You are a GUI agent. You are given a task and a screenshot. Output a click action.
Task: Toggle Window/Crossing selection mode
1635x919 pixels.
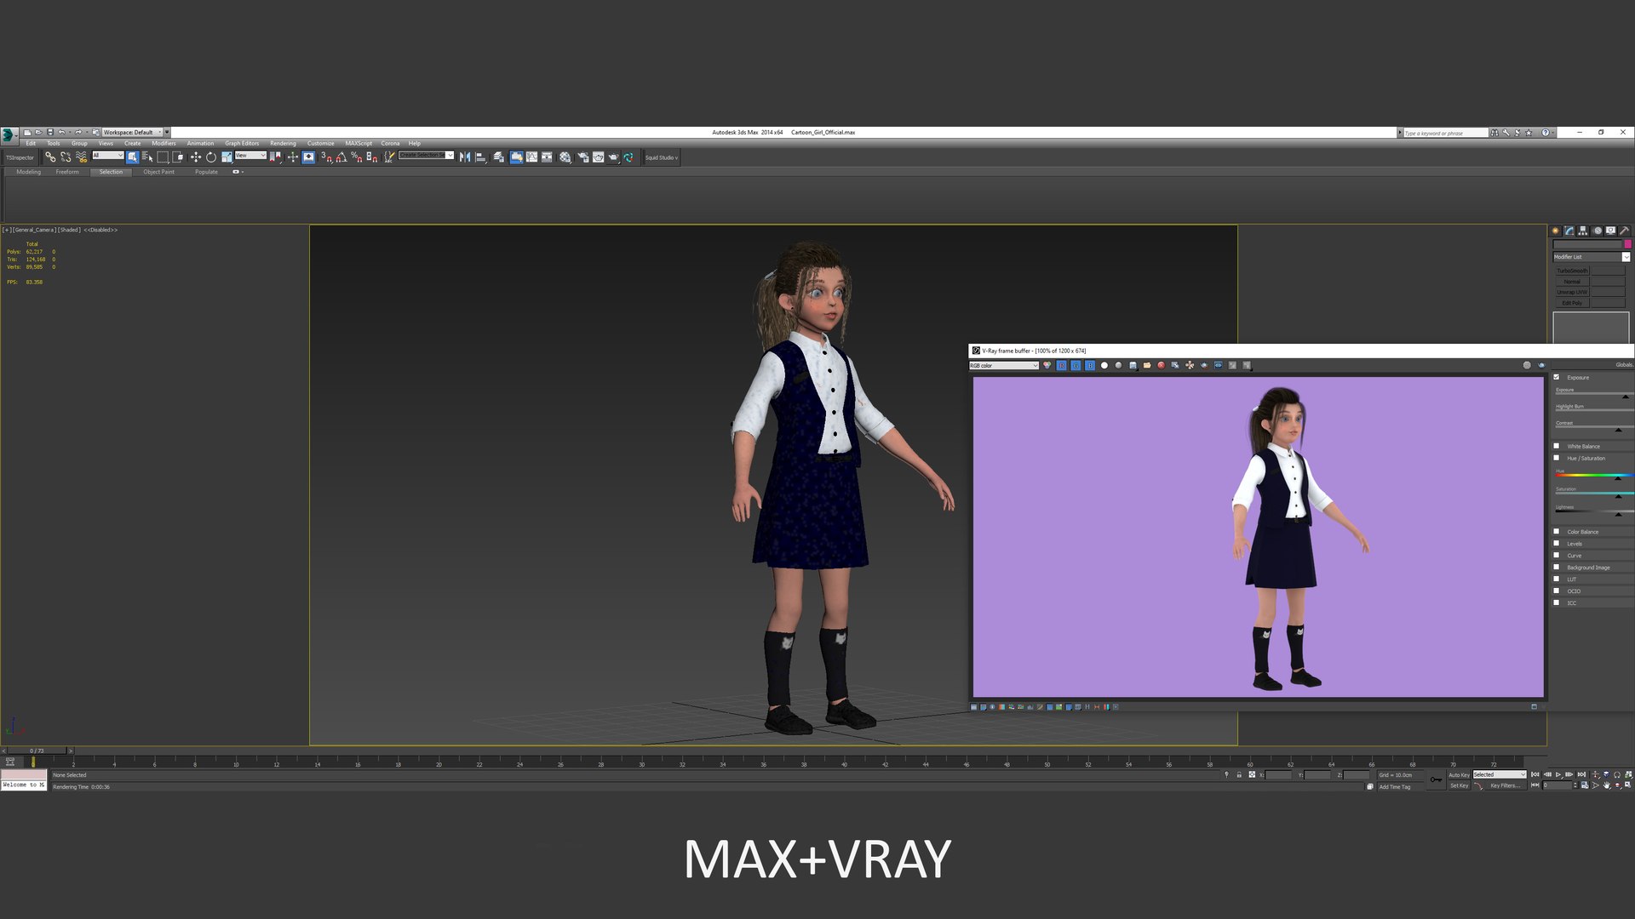click(x=178, y=157)
